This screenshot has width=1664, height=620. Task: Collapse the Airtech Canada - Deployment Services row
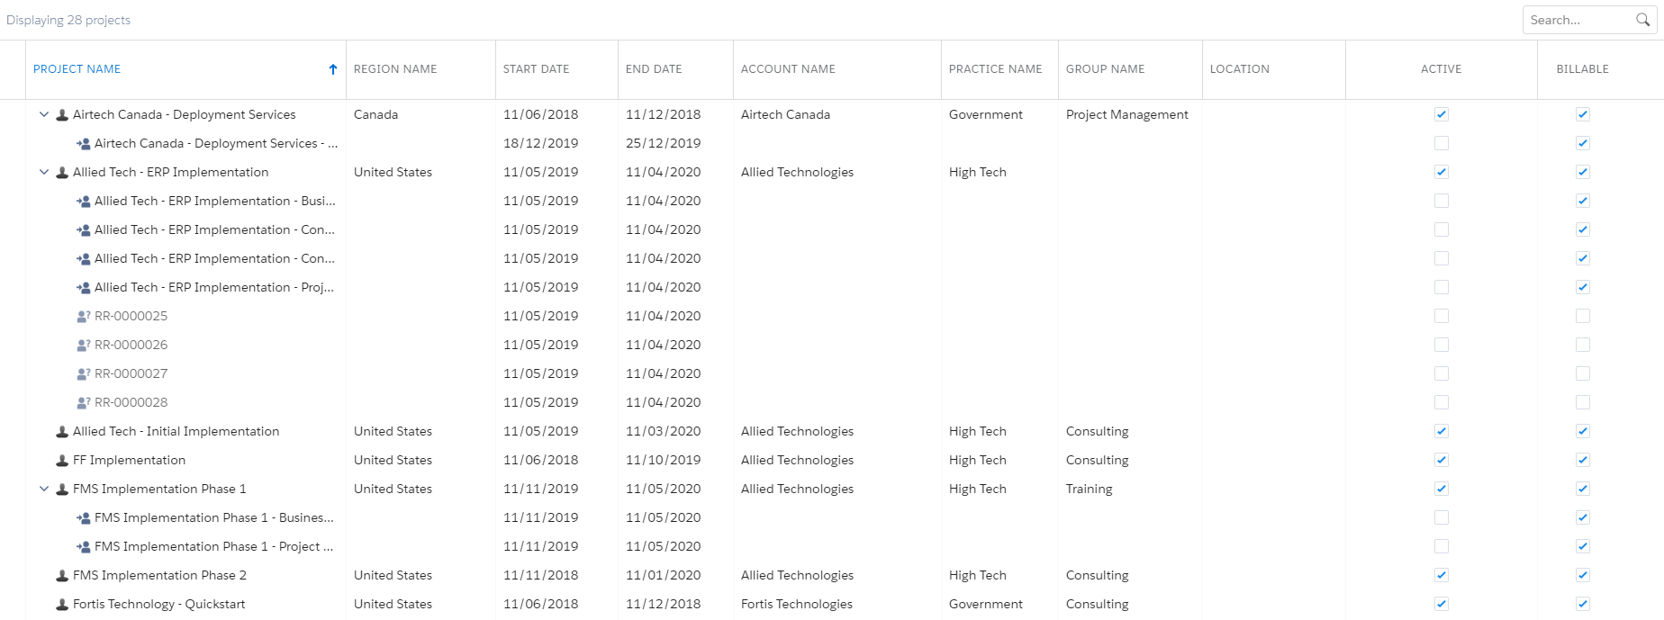click(44, 114)
